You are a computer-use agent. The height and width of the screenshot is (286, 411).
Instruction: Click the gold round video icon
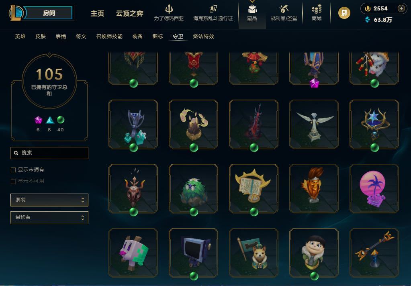pyautogui.click(x=344, y=12)
